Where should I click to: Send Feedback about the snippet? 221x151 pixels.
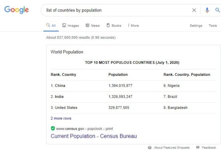[x=209, y=148]
